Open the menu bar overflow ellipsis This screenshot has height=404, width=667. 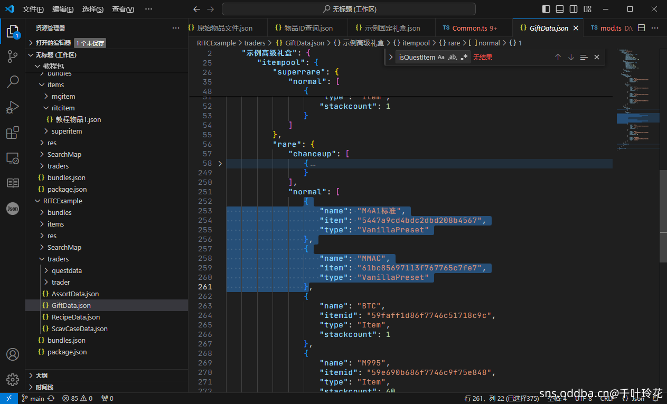[148, 10]
